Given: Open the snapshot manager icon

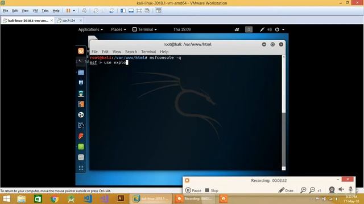Looking at the screenshot, I should point(112,11).
